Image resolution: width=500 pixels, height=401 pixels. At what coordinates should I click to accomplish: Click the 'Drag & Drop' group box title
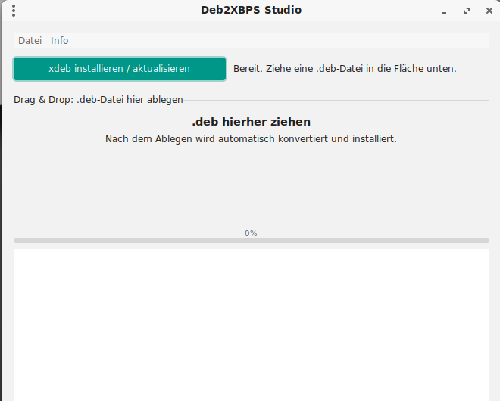tap(98, 100)
